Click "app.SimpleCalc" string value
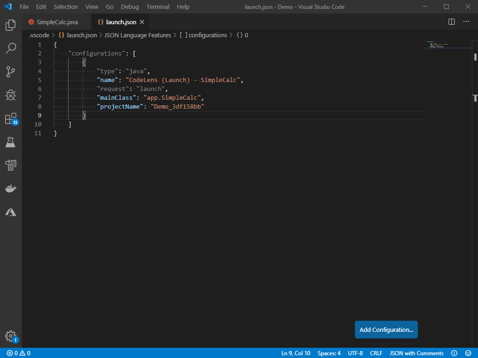 pos(172,97)
